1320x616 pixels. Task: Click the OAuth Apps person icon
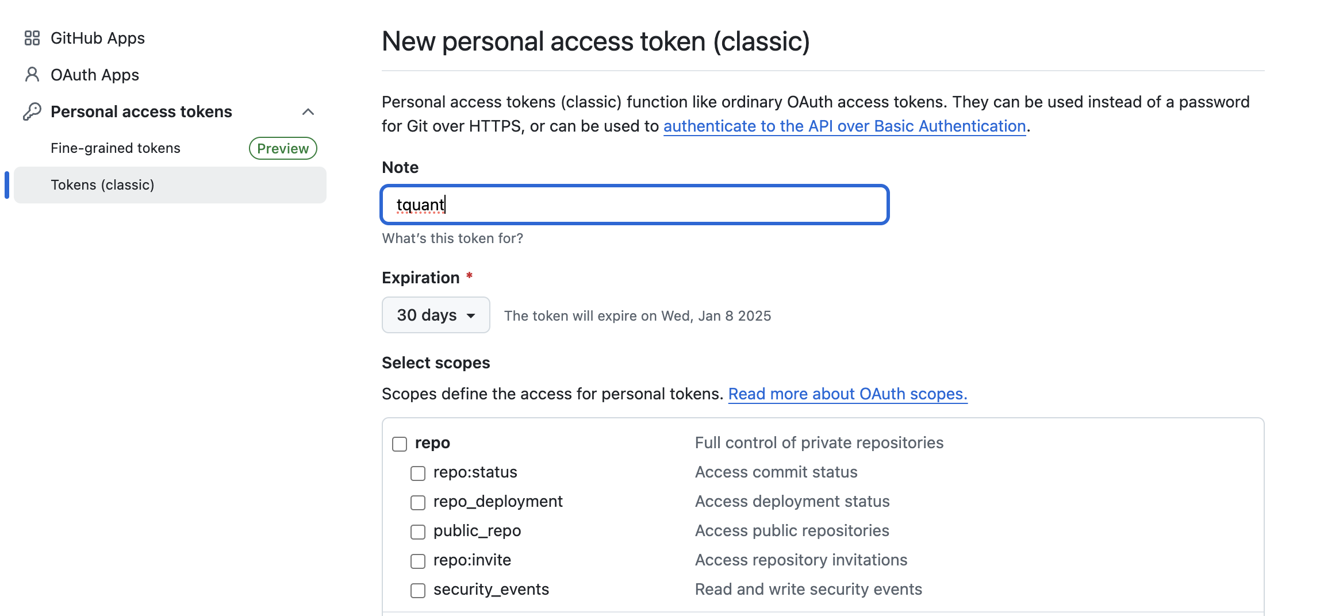pos(32,75)
